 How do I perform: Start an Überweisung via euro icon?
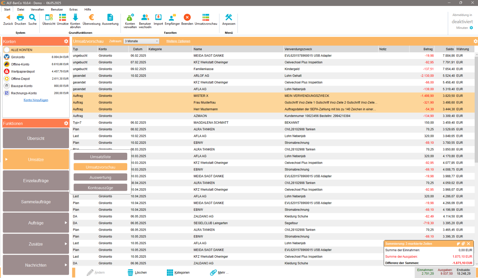pyautogui.click(x=91, y=17)
